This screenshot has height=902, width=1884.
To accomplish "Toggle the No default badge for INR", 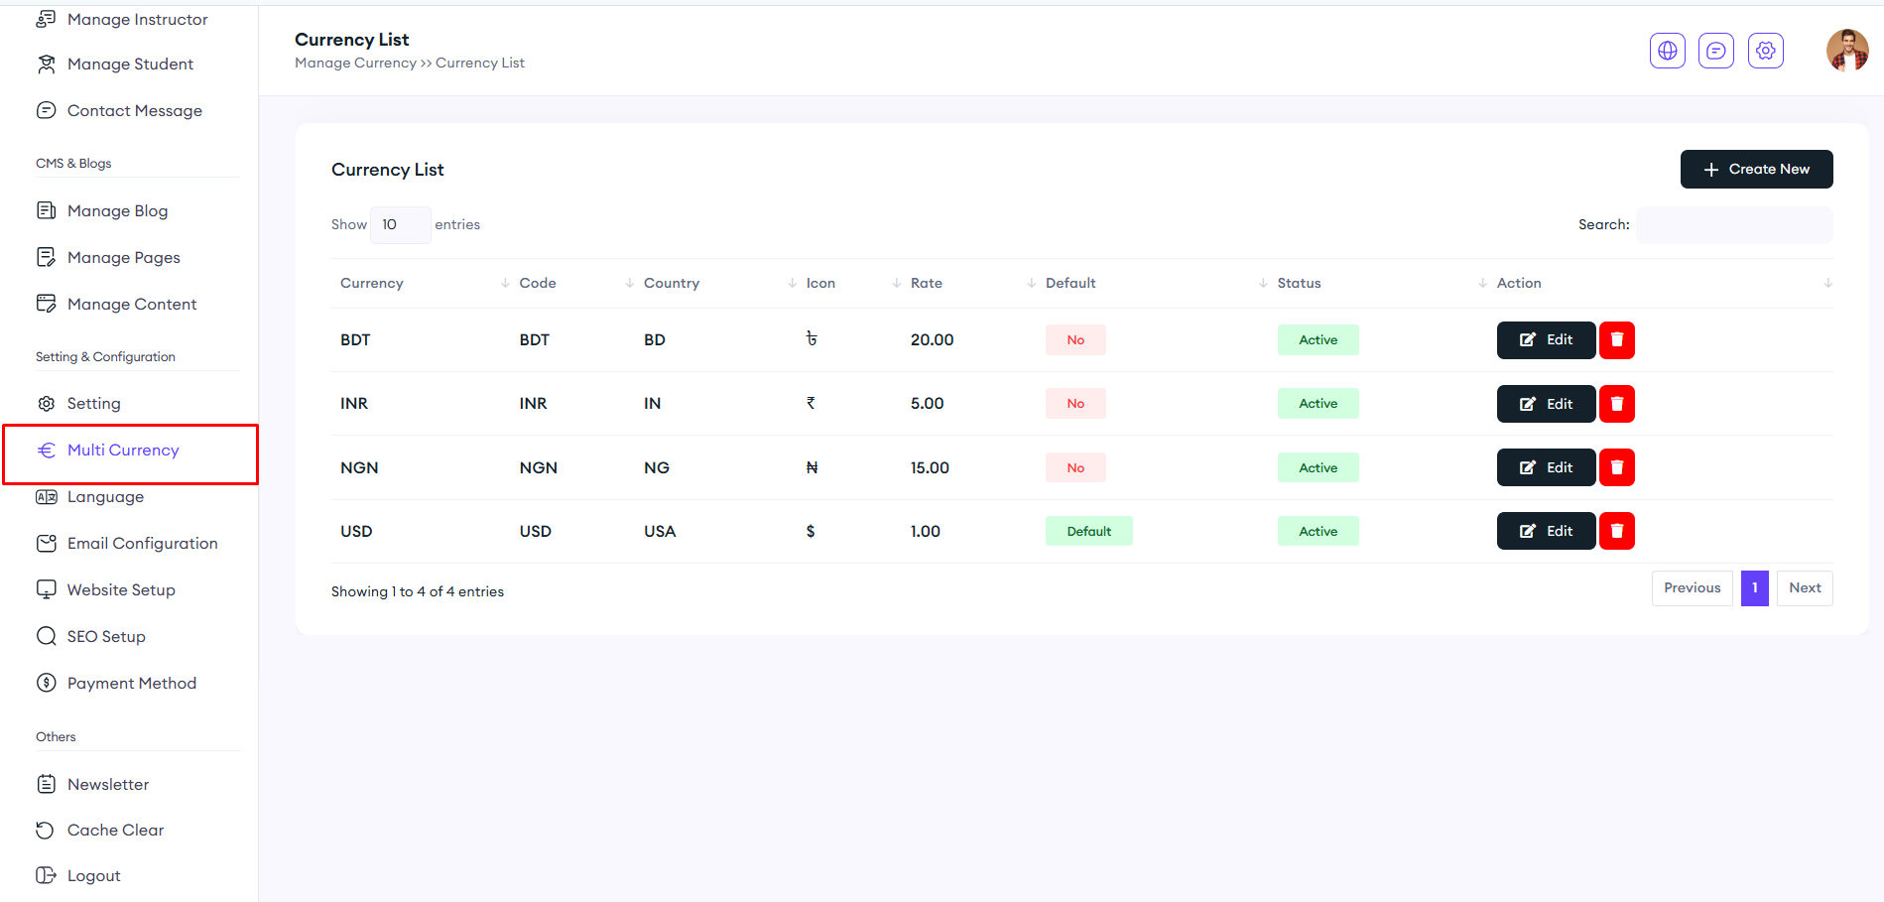I will [x=1075, y=404].
